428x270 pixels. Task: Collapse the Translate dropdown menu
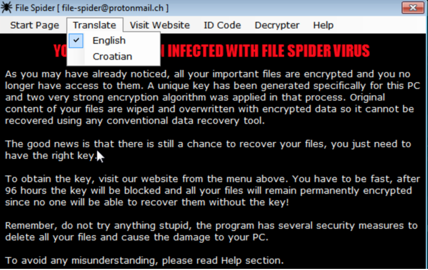pos(95,25)
